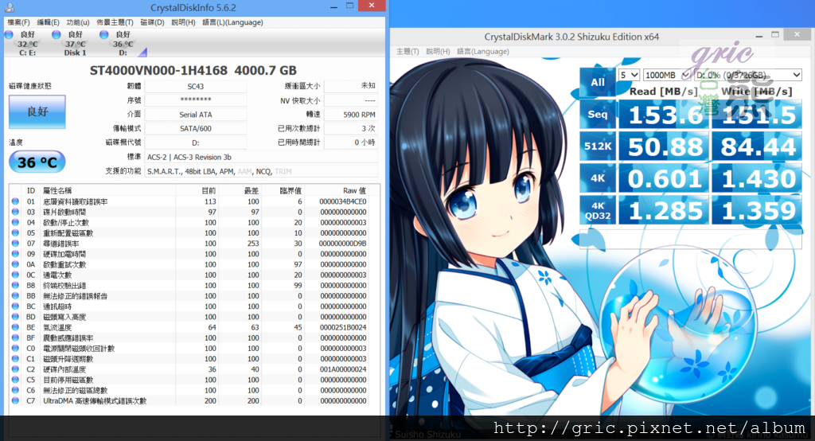Select the C: E: disk status orb
Image resolution: width=815 pixels, height=441 pixels.
(x=9, y=35)
